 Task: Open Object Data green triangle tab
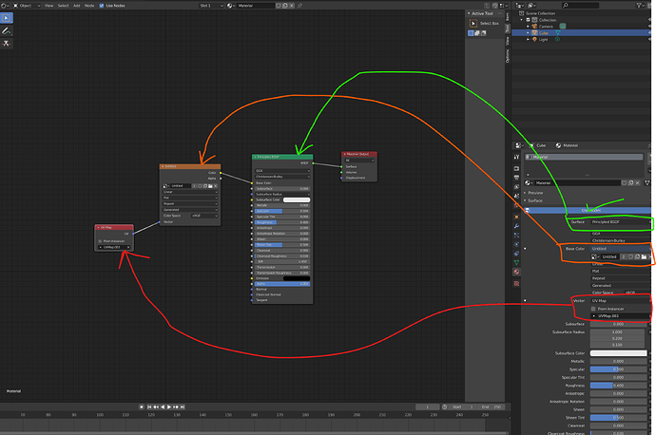pyautogui.click(x=516, y=262)
